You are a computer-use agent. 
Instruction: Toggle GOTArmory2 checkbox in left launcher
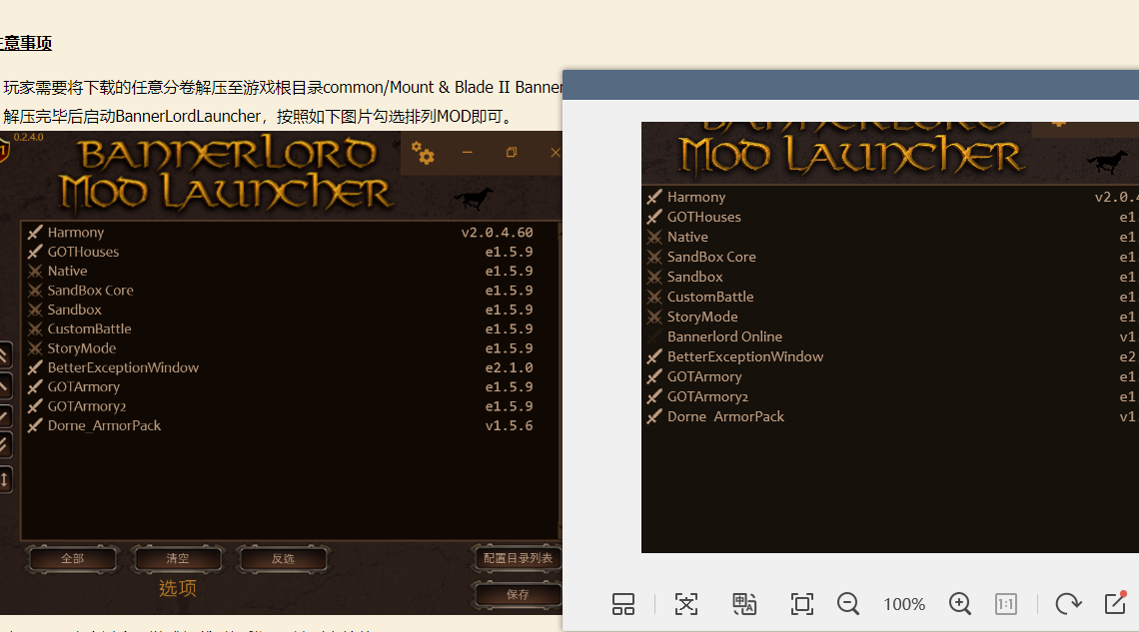[x=35, y=406]
